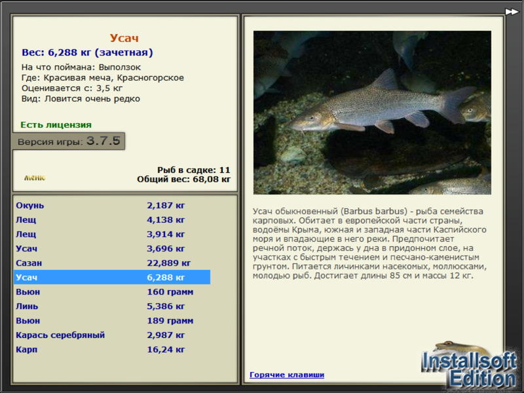
Task: Click the На что поймана: Выползок line
Action: click(x=81, y=67)
